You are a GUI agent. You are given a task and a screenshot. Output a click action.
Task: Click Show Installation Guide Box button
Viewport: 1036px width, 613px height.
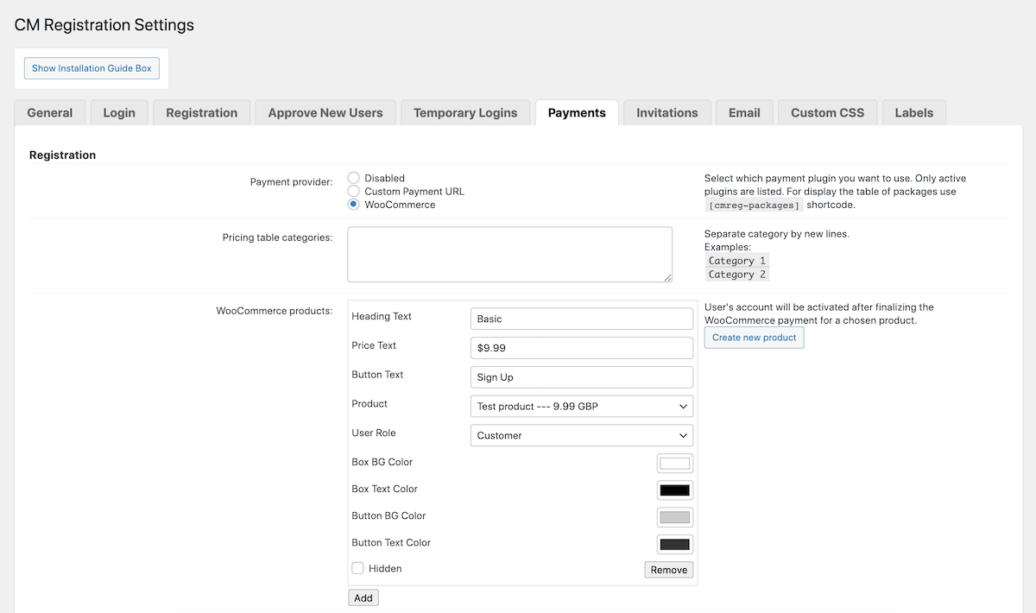[92, 68]
